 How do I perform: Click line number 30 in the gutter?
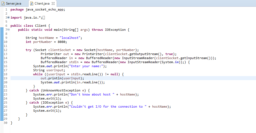tap(5, 123)
